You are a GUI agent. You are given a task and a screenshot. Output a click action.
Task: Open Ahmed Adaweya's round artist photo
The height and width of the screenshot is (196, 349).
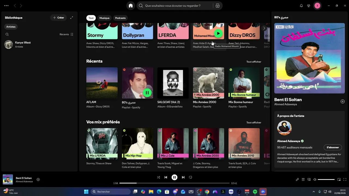pyautogui.click(x=284, y=128)
